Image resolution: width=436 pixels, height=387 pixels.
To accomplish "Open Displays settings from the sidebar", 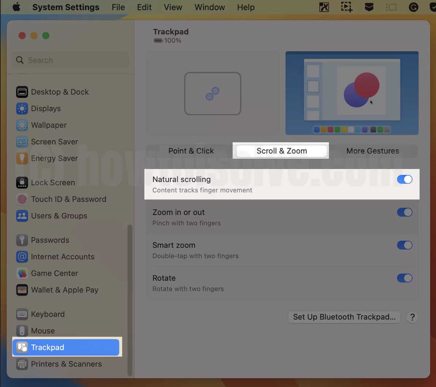I will coord(46,109).
